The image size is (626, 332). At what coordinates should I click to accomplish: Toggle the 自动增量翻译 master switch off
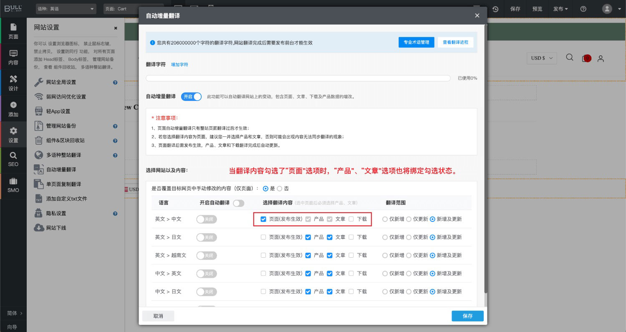(x=192, y=96)
